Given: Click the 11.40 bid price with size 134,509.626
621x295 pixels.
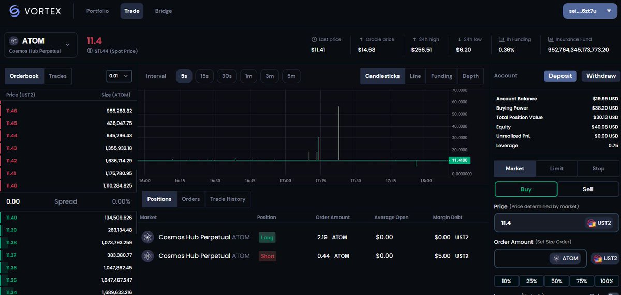Looking at the screenshot, I should [69, 218].
